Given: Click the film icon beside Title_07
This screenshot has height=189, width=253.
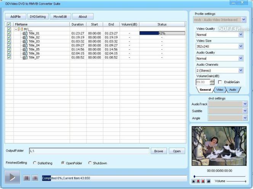Looking at the screenshot, I should [25, 57].
